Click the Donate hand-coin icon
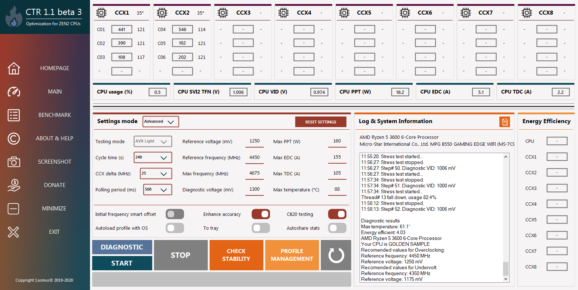The width and height of the screenshot is (578, 290). (x=14, y=185)
